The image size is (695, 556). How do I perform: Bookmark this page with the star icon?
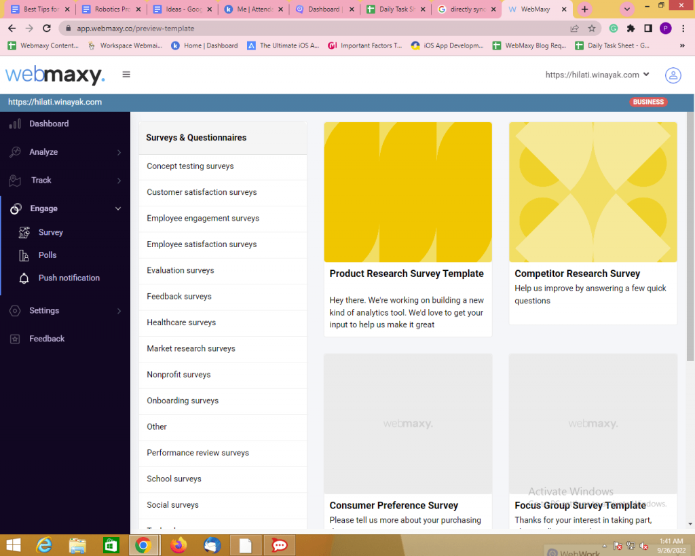[591, 29]
